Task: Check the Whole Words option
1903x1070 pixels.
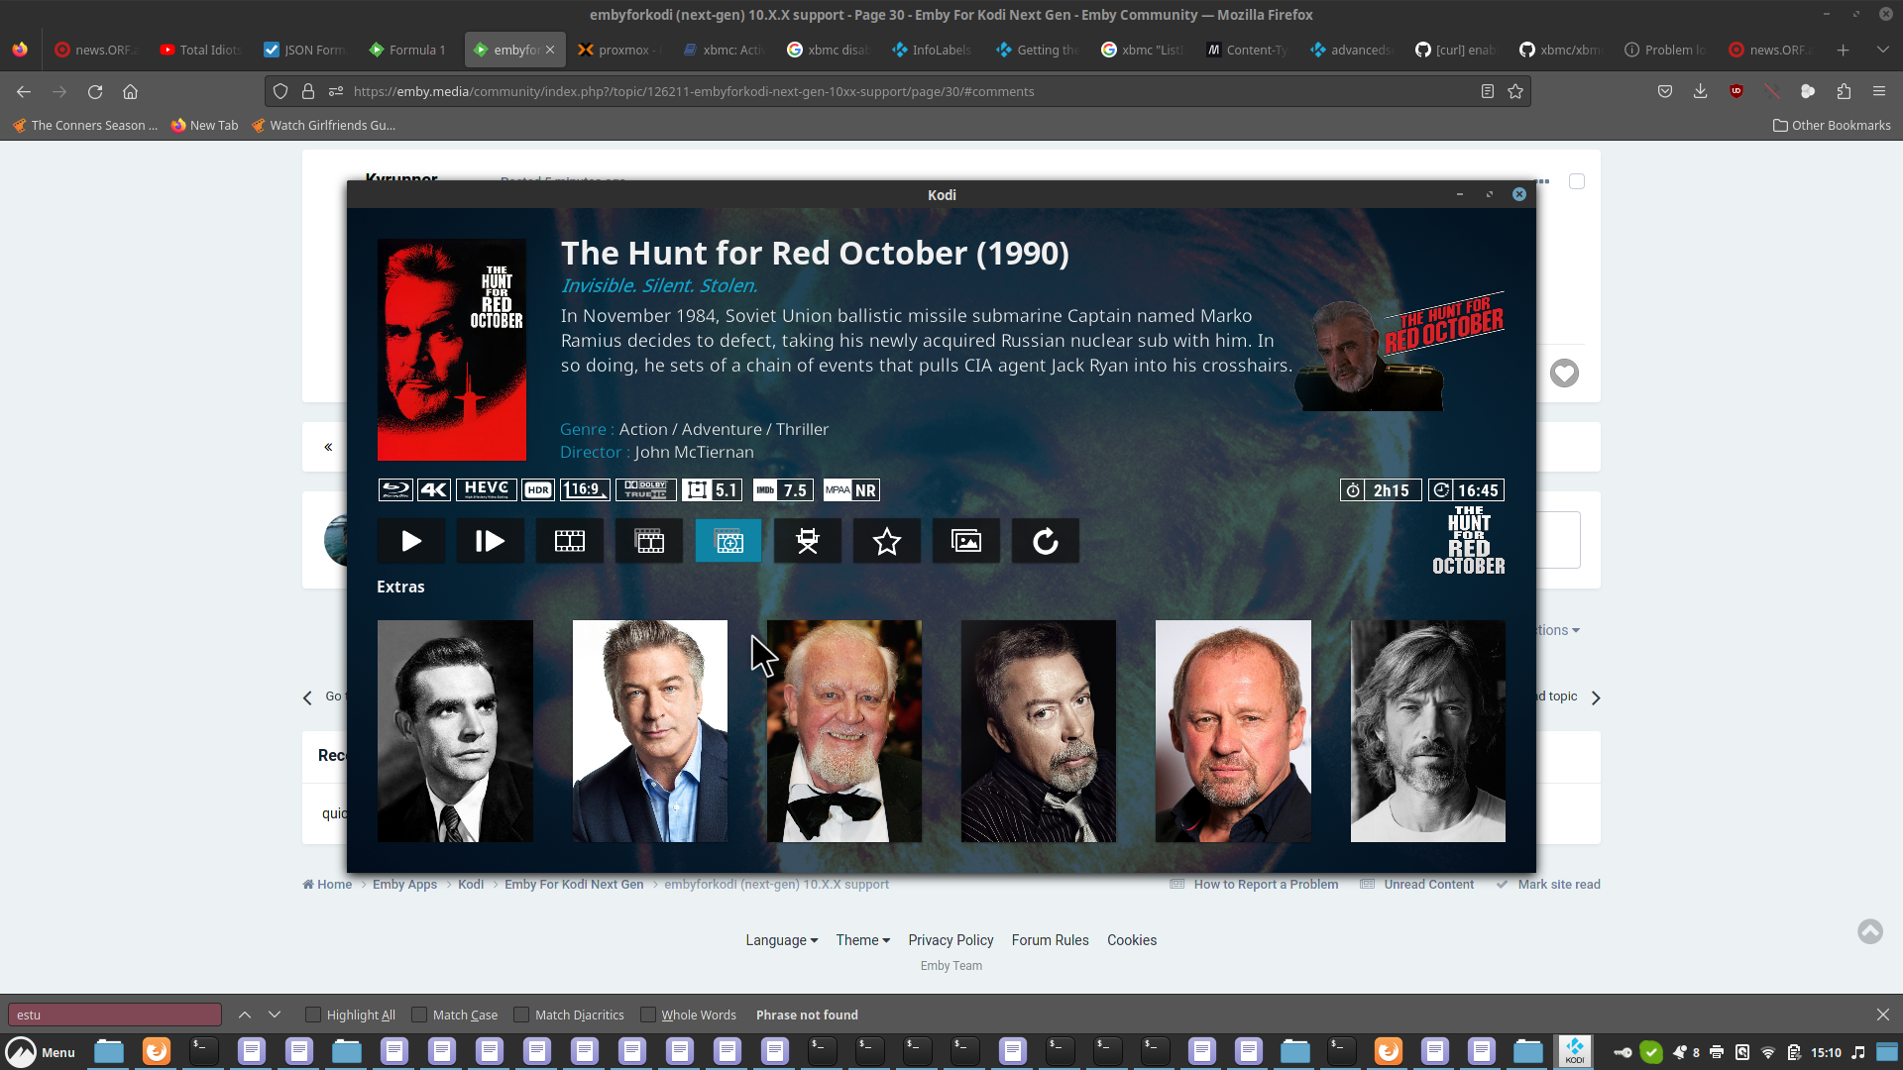Action: [648, 1015]
